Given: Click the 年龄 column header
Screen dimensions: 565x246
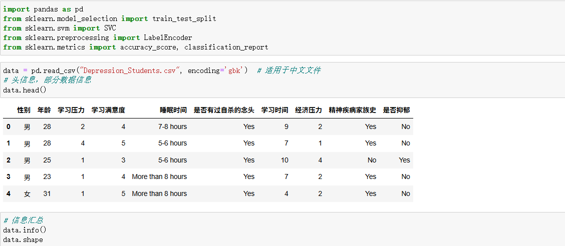Looking at the screenshot, I should pyautogui.click(x=44, y=110).
